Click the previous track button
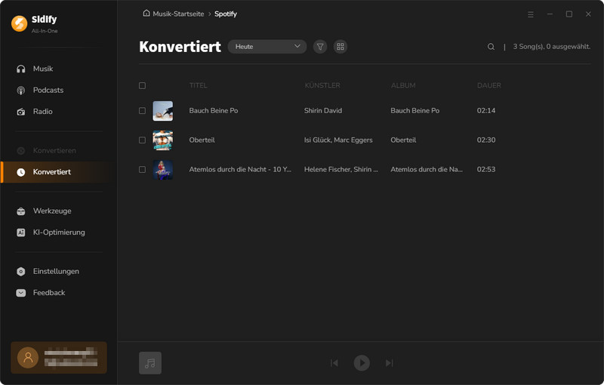 pos(334,363)
